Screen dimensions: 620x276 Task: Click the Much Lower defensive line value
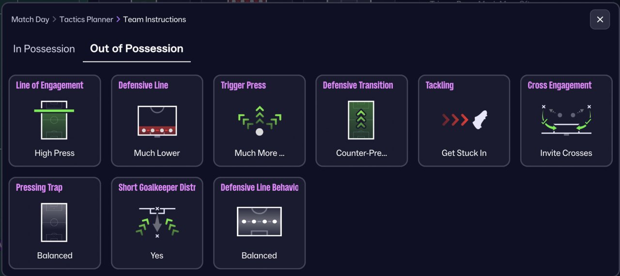click(157, 153)
